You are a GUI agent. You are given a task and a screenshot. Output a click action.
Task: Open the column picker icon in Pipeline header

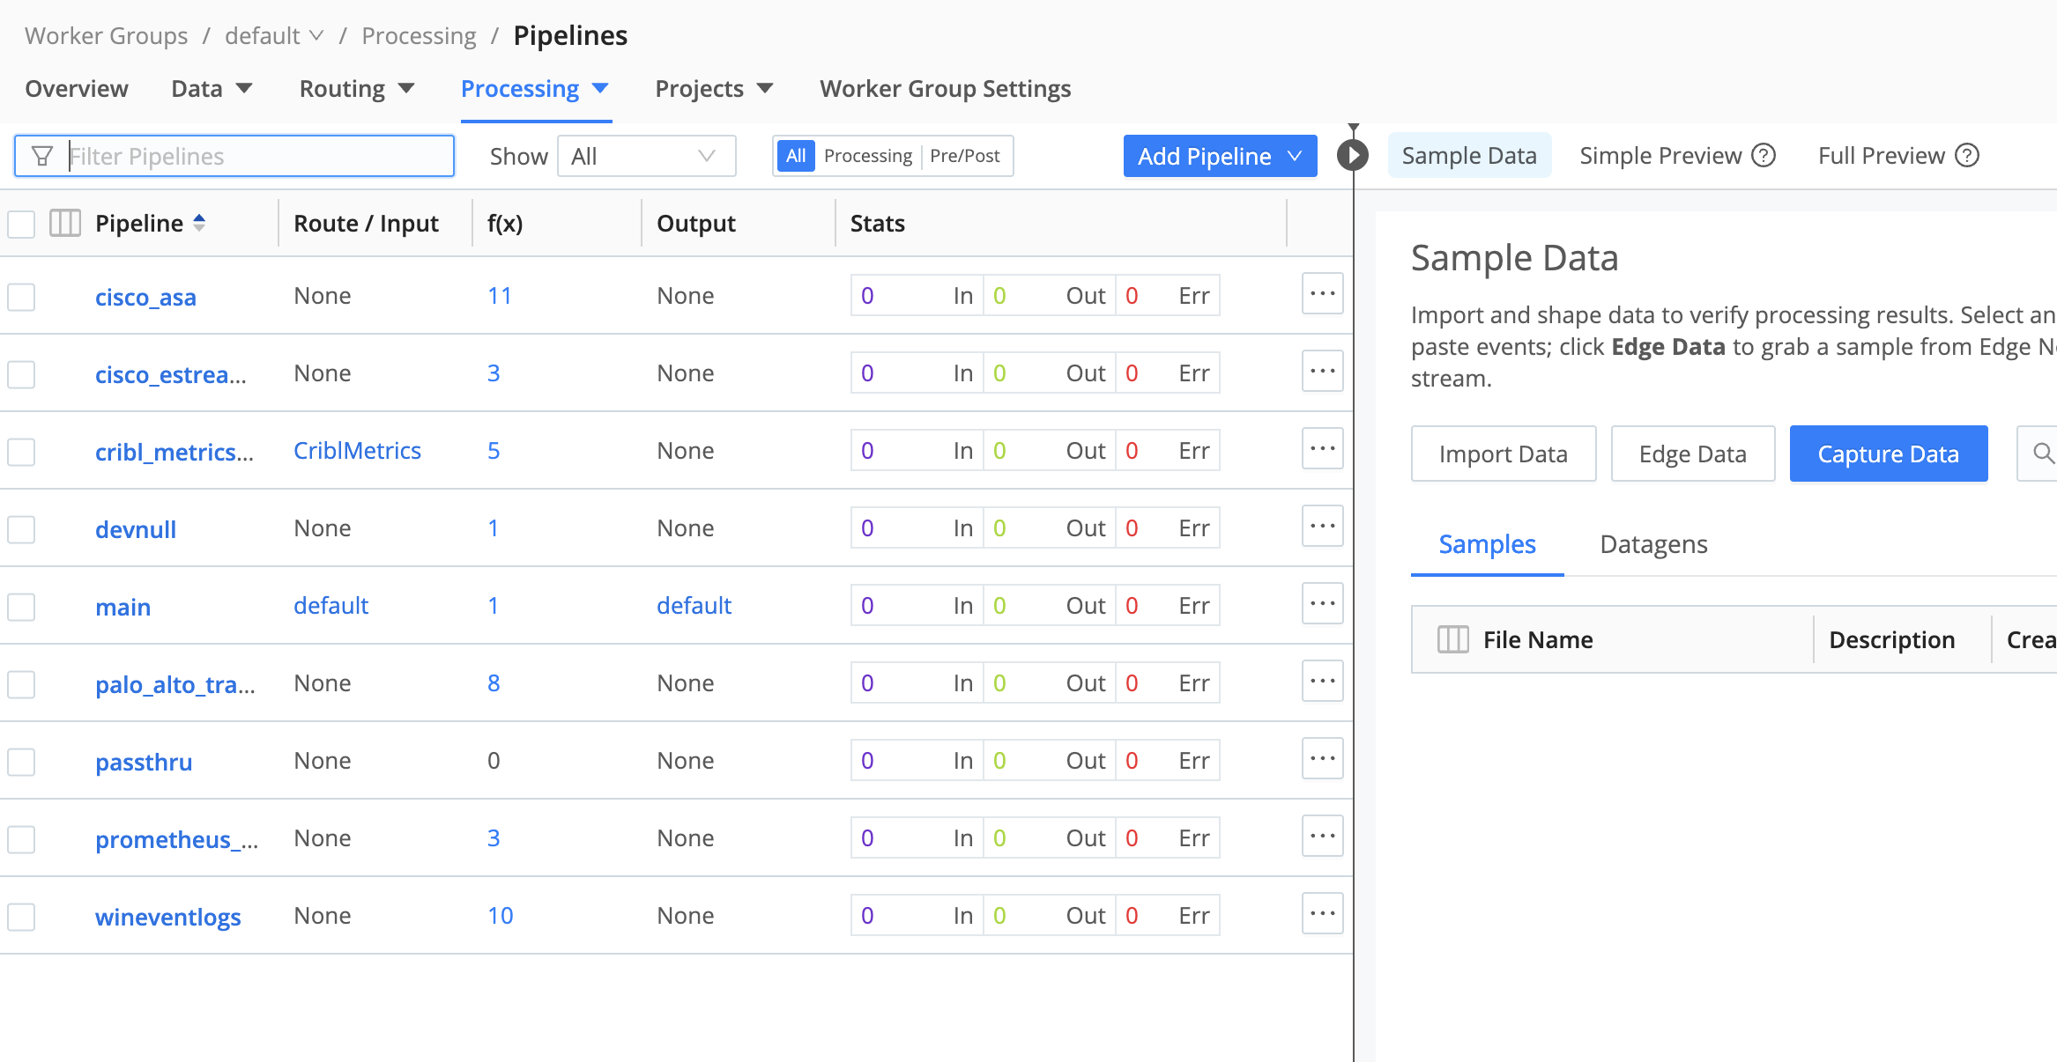pyautogui.click(x=64, y=223)
